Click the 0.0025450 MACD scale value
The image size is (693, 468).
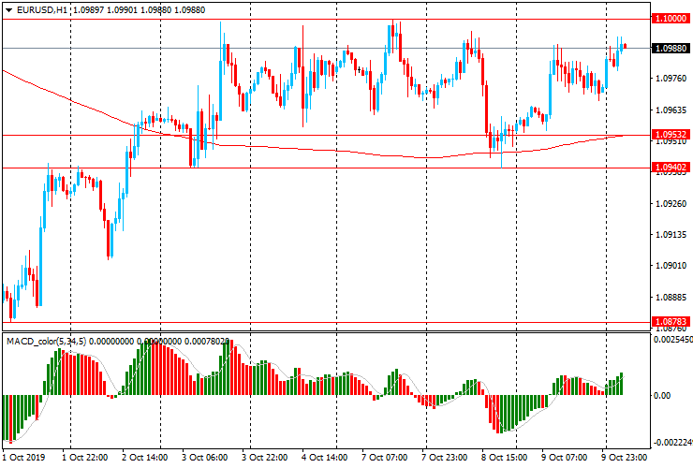pyautogui.click(x=672, y=341)
